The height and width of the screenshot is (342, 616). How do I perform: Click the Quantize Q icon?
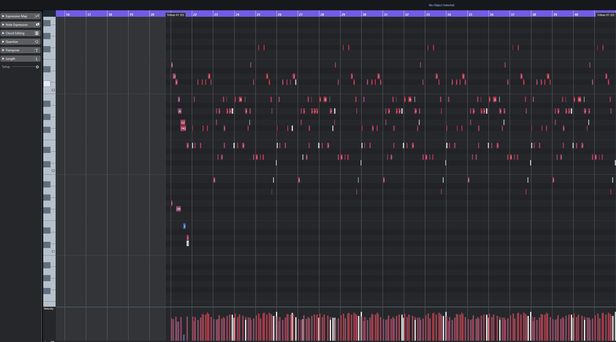click(x=37, y=41)
